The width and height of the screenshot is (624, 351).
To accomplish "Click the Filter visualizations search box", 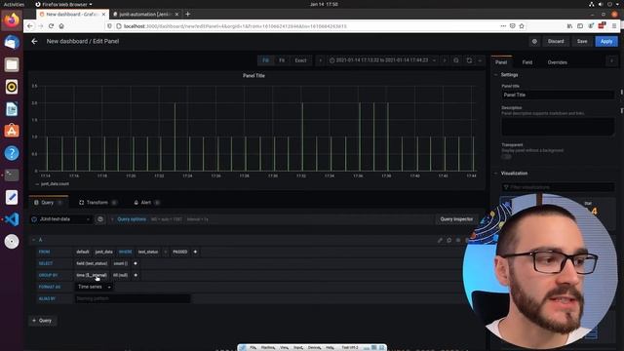I will pyautogui.click(x=557, y=187).
